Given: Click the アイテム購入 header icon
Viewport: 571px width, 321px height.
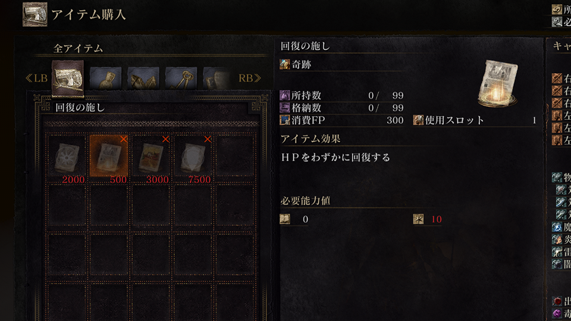Looking at the screenshot, I should [x=35, y=14].
